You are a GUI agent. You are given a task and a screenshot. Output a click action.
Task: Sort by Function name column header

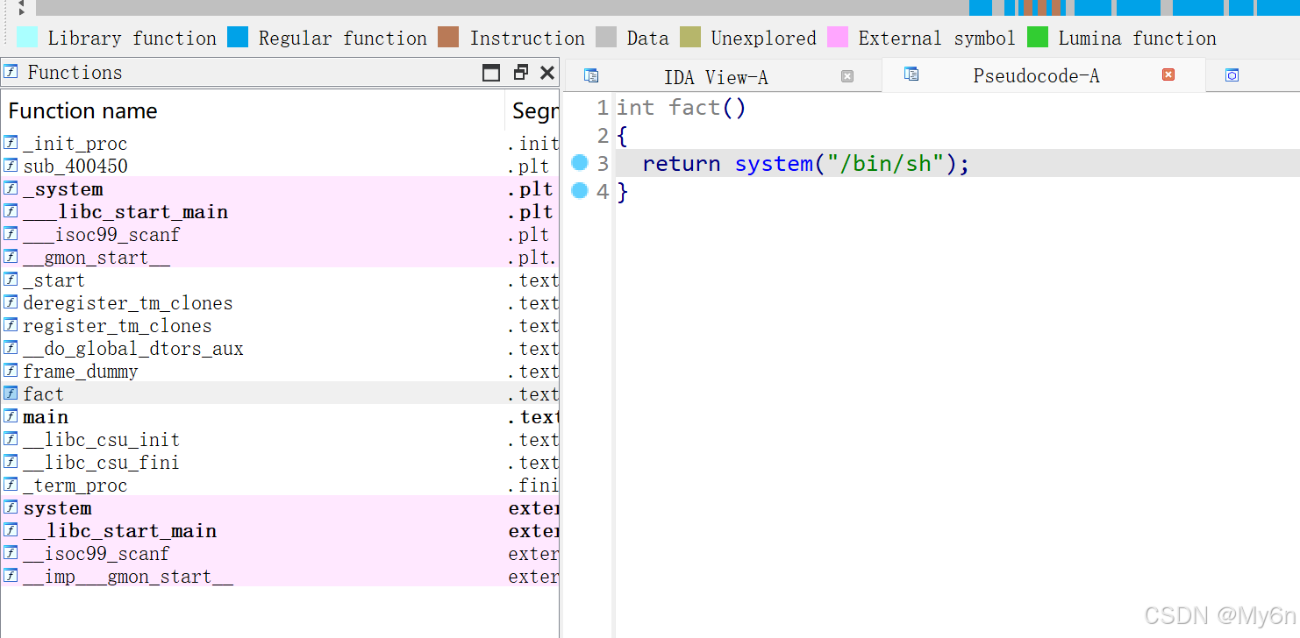(x=253, y=110)
